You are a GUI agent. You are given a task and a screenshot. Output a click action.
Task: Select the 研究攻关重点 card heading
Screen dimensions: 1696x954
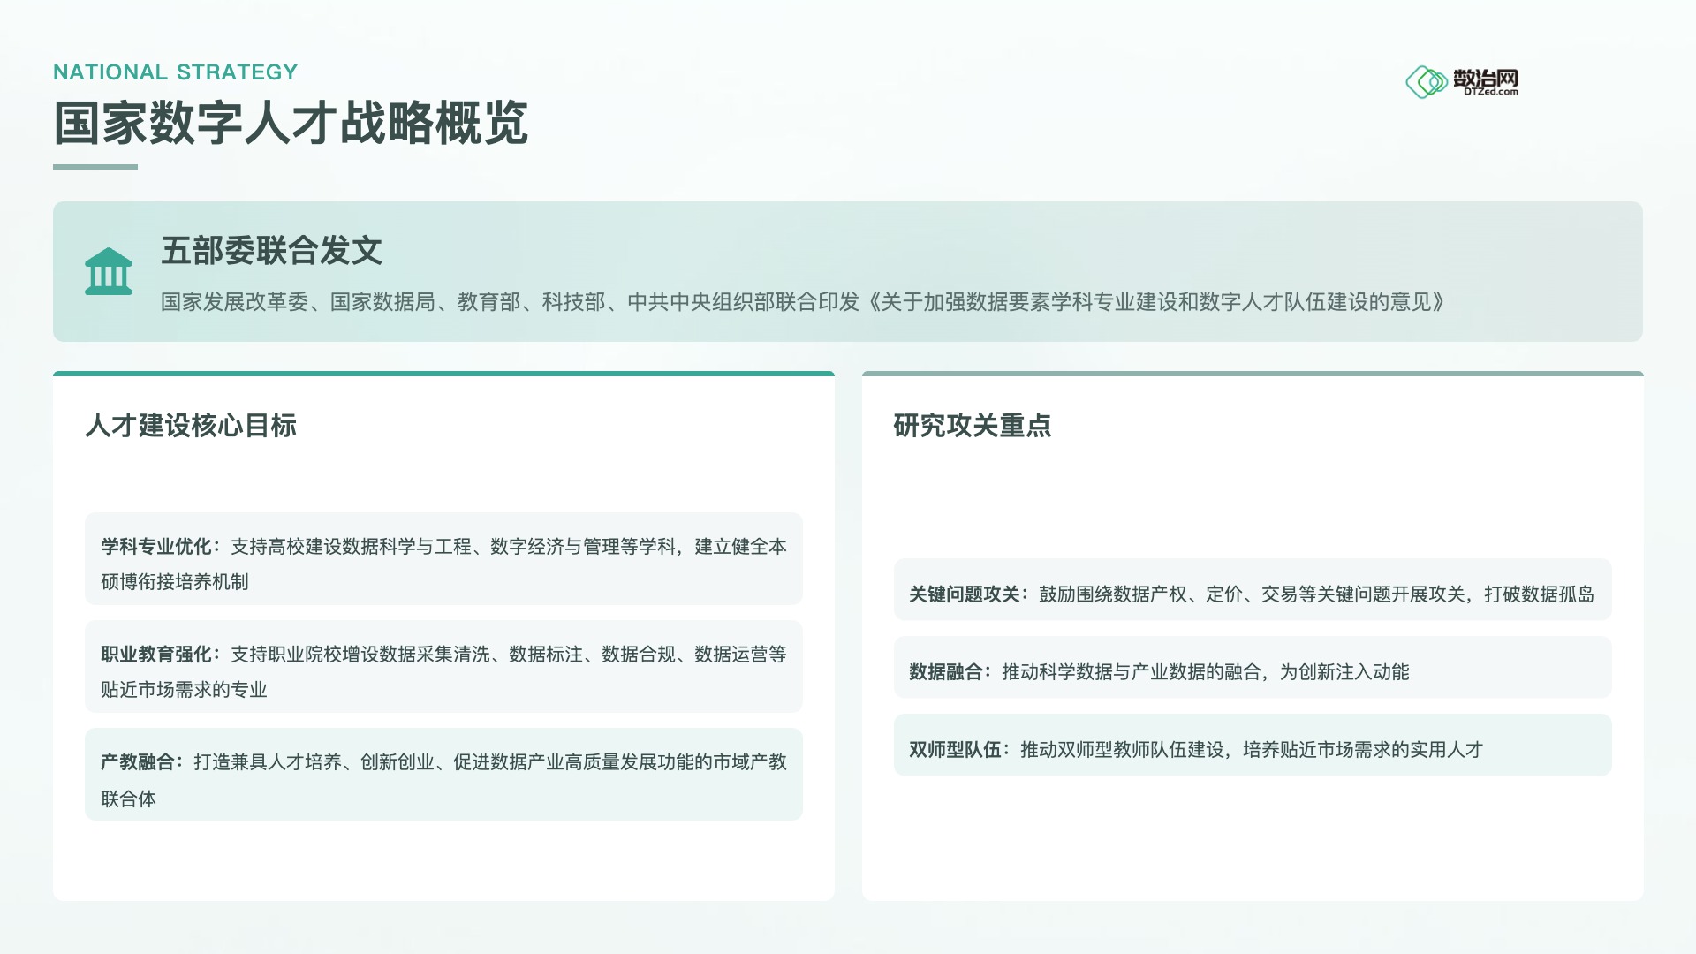tap(972, 426)
